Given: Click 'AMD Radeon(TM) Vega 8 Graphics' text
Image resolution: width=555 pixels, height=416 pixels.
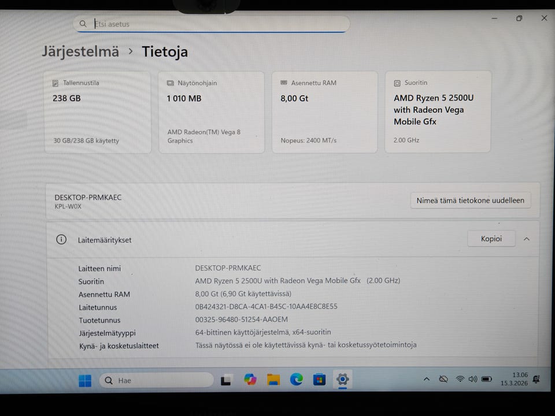Looking at the screenshot, I should tap(204, 136).
